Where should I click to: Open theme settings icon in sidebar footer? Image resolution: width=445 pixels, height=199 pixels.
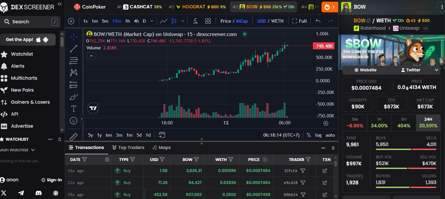56,193
